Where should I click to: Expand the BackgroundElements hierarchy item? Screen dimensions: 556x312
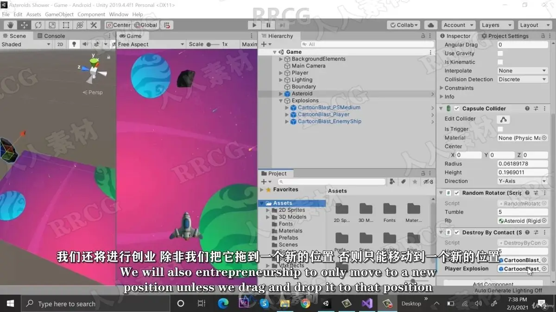tap(281, 59)
